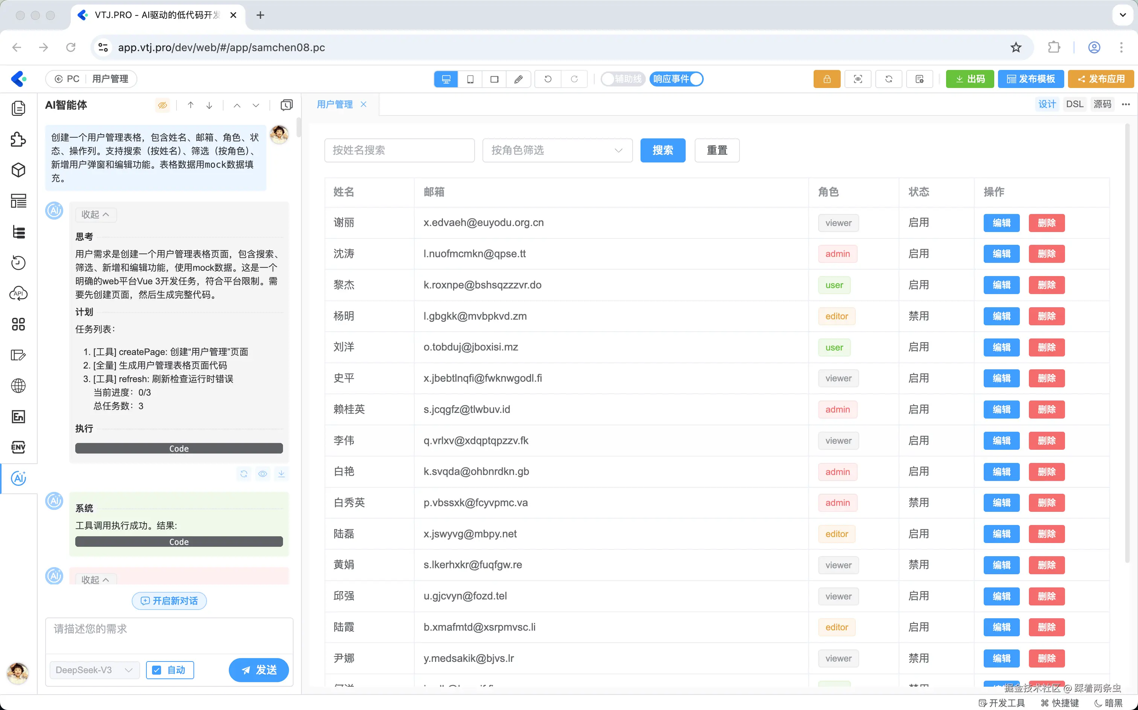Open the history clock sidebar icon
1138x710 pixels.
click(18, 262)
